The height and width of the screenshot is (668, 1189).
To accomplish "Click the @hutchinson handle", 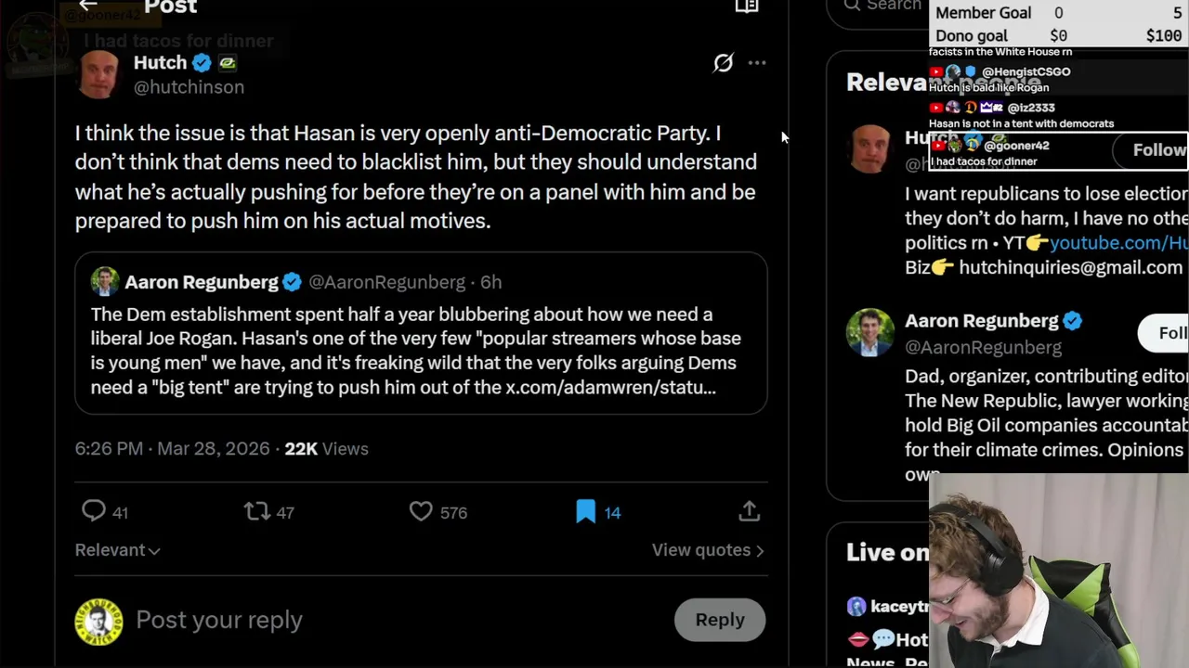I will point(189,87).
